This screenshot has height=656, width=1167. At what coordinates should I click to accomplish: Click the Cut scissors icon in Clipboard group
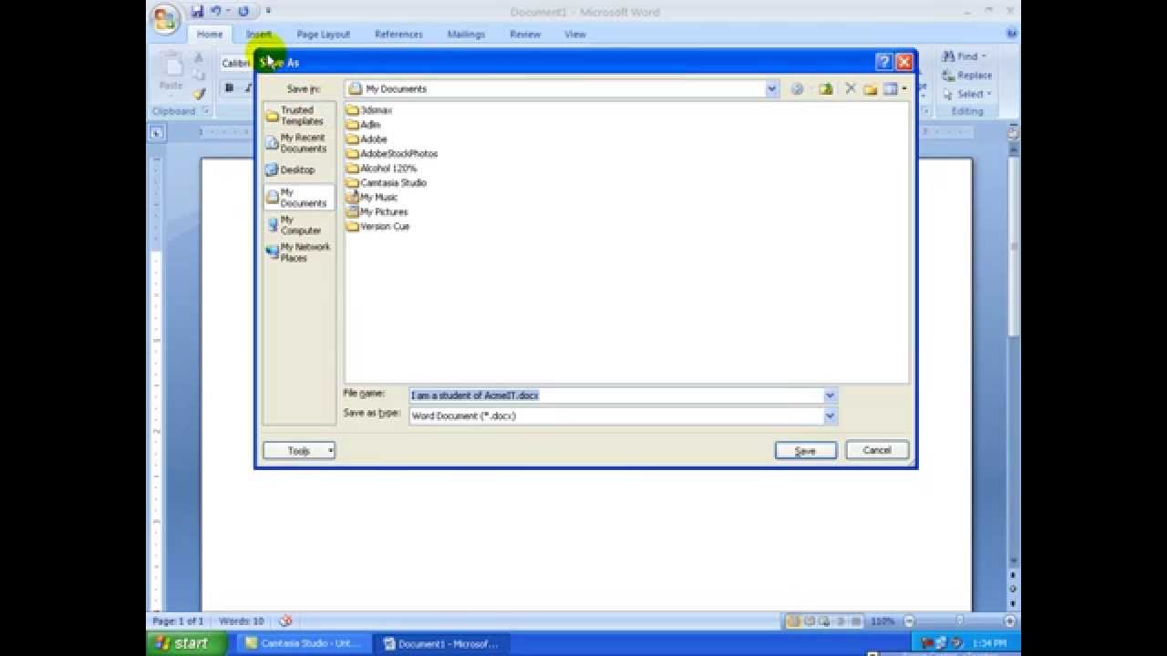click(x=199, y=57)
